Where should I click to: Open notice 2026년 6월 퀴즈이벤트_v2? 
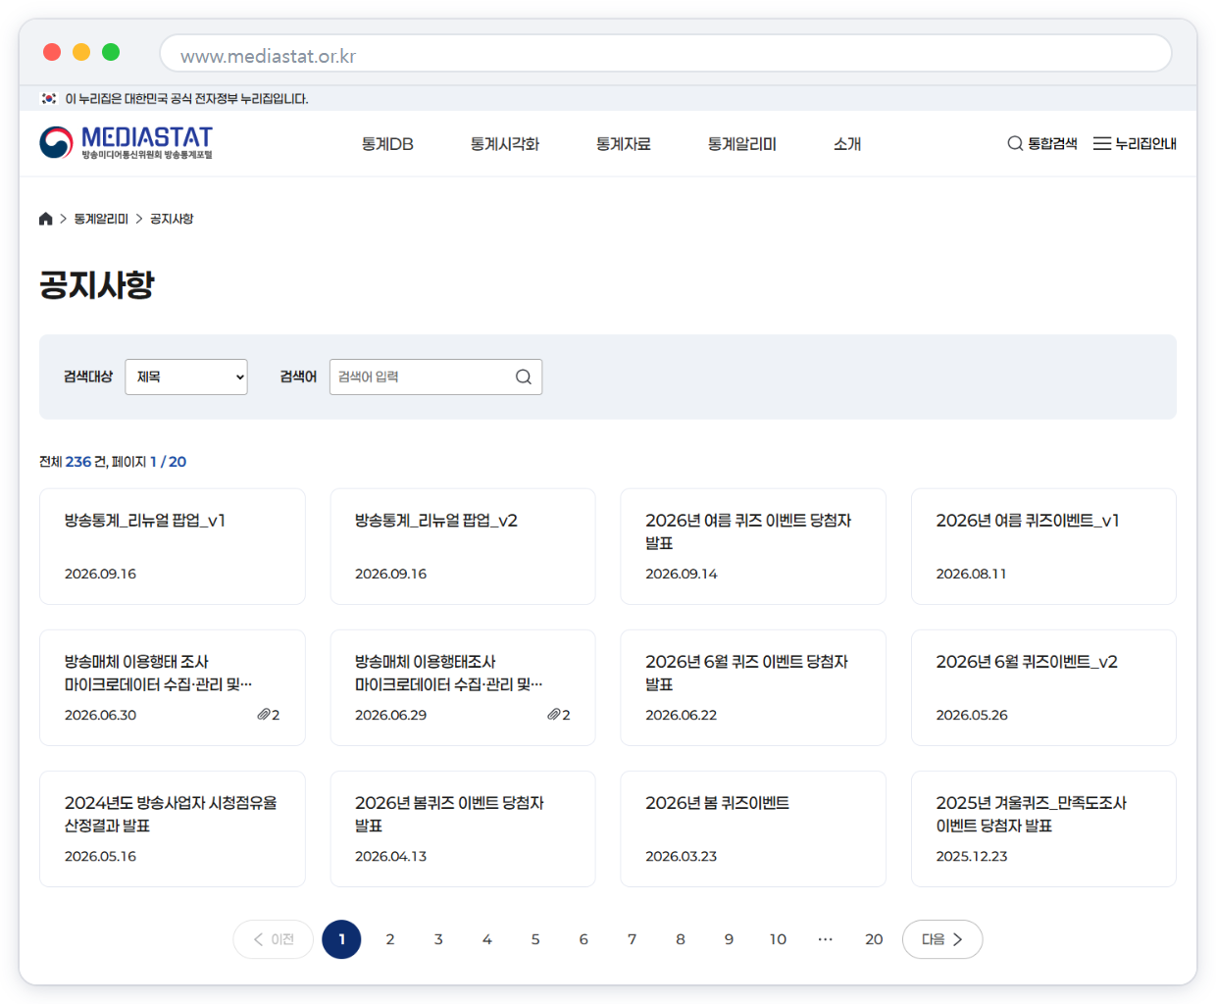(1043, 687)
